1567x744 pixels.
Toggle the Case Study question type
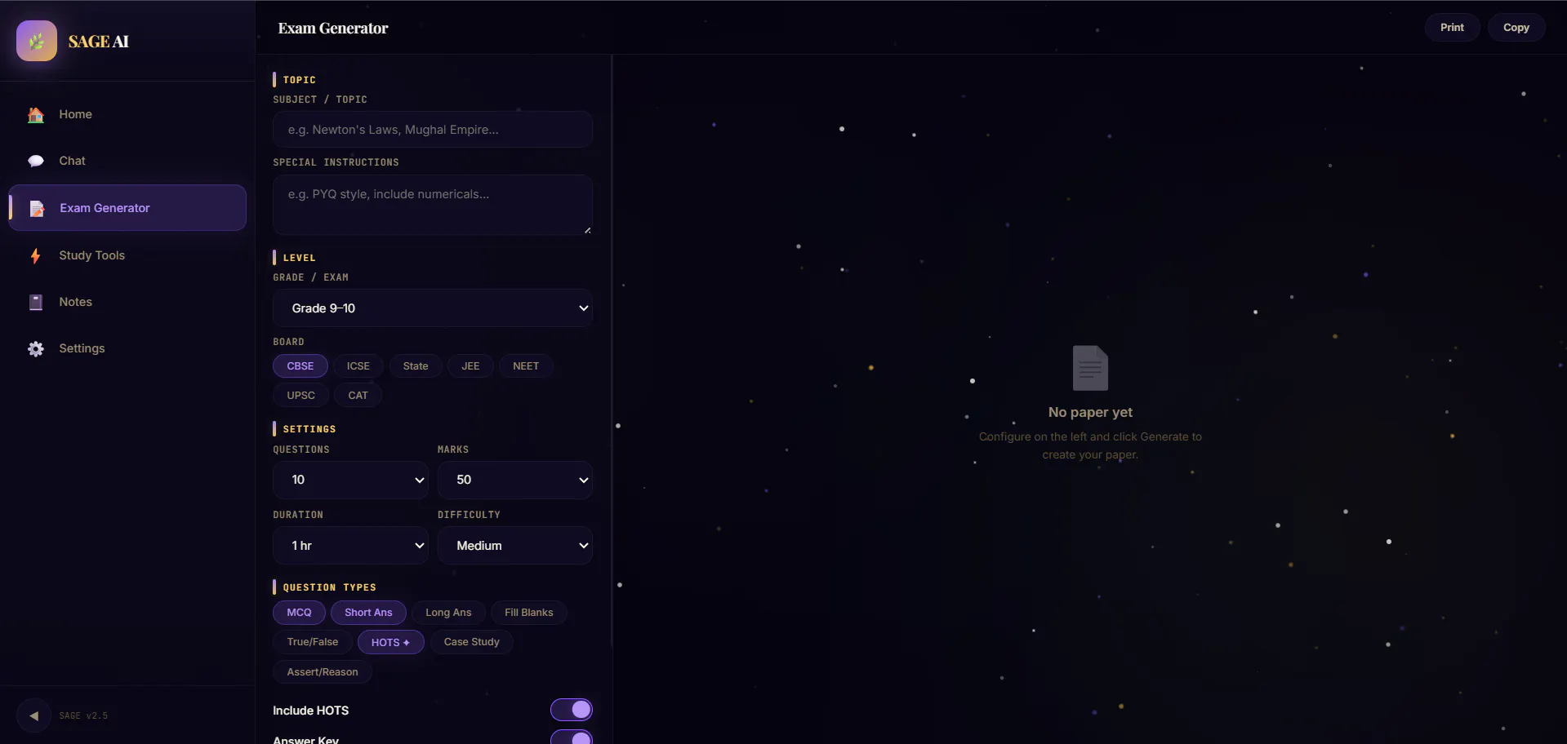[471, 642]
